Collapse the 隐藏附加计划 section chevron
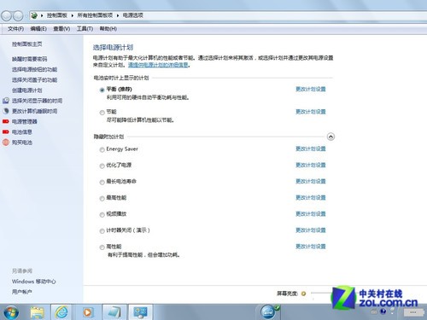The height and width of the screenshot is (320, 427). click(330, 137)
